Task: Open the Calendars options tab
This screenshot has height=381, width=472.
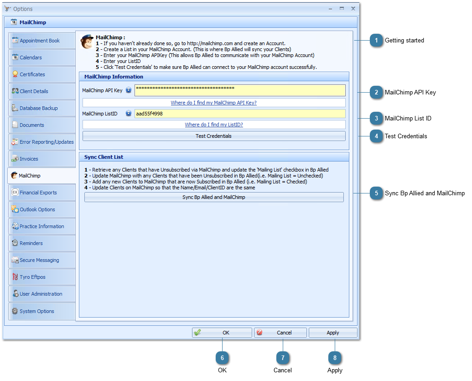Action: [x=42, y=57]
